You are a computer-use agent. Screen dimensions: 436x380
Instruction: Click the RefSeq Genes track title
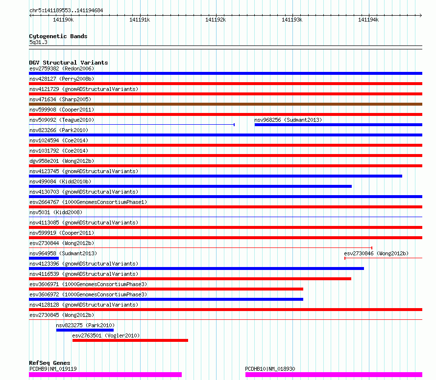coord(49,363)
